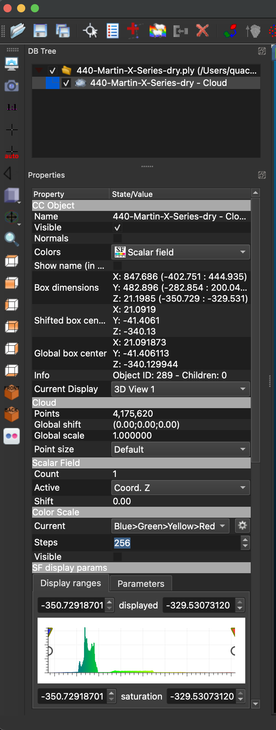Switch to the Parameters tab

click(x=141, y=583)
